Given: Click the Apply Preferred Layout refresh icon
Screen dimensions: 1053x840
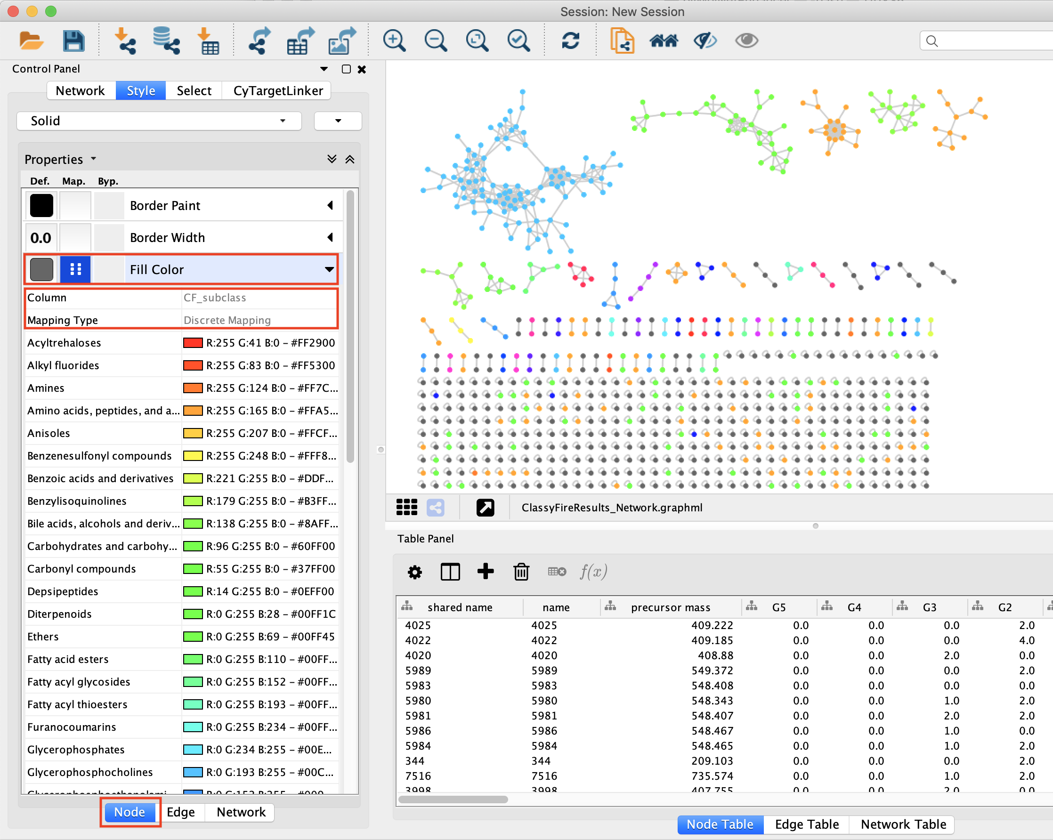Looking at the screenshot, I should click(570, 41).
